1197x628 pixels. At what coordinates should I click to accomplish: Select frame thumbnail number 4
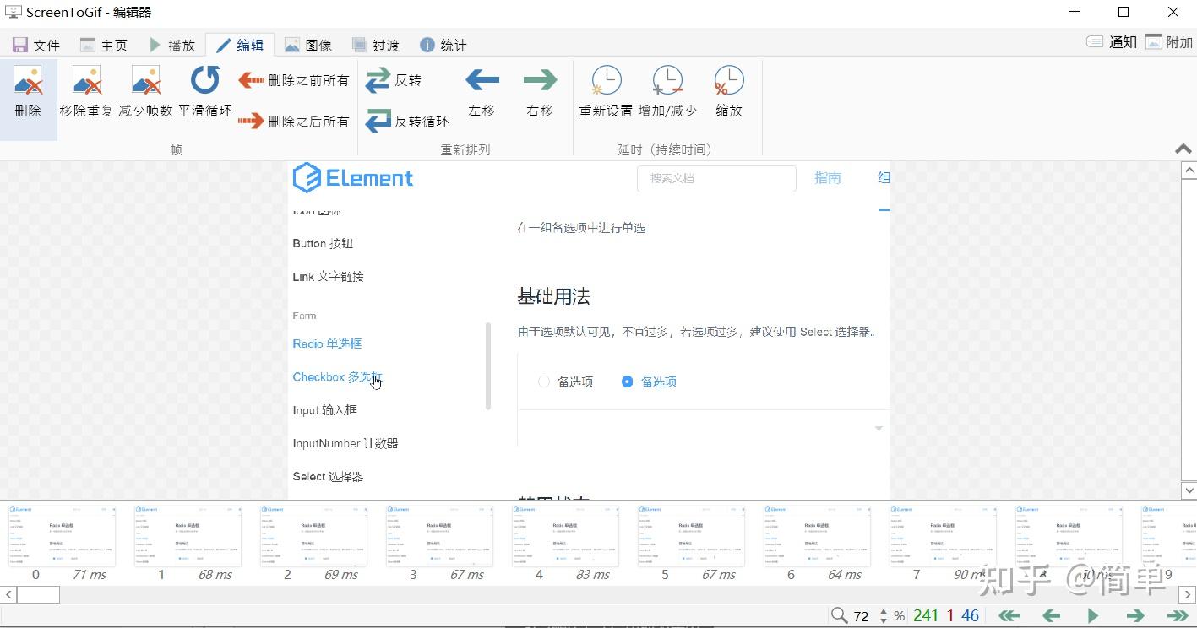pos(564,535)
